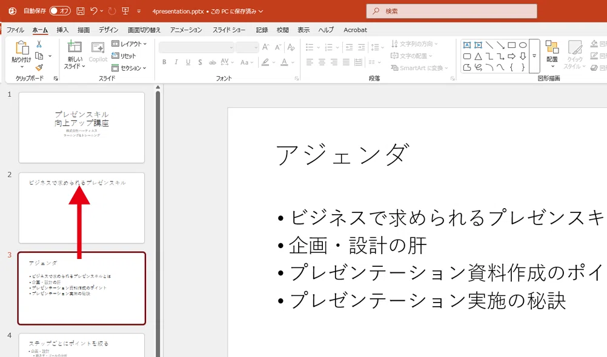This screenshot has height=357, width=607.
Task: Click the Undo arrow icon
Action: (94, 11)
